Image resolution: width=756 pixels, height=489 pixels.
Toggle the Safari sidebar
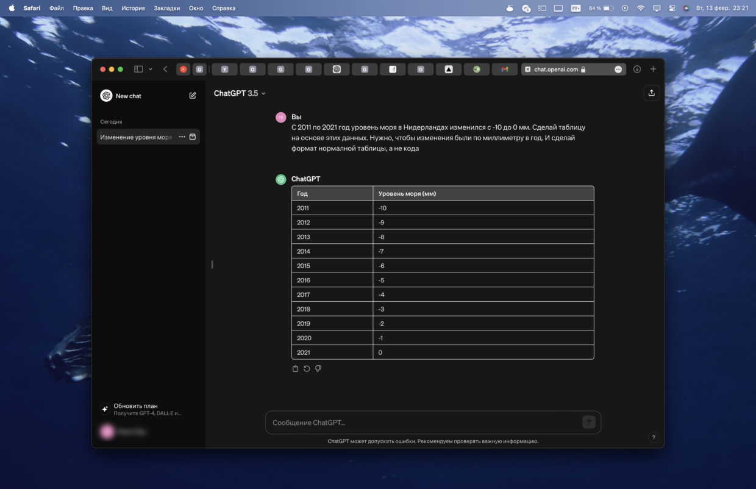point(138,70)
